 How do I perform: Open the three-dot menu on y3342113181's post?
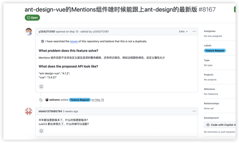194,31
